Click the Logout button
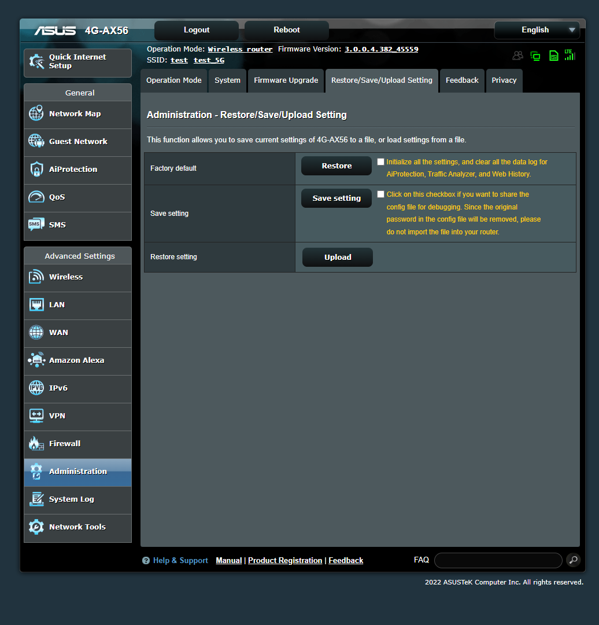The height and width of the screenshot is (625, 599). tap(197, 30)
